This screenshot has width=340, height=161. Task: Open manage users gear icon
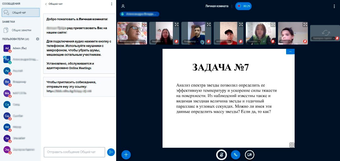click(x=37, y=39)
